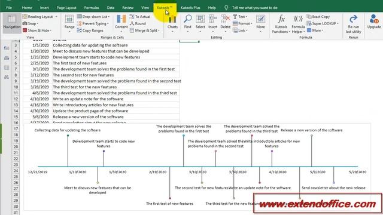
Task: Expand the Show & Hide dropdown arrow
Action: pos(51,30)
